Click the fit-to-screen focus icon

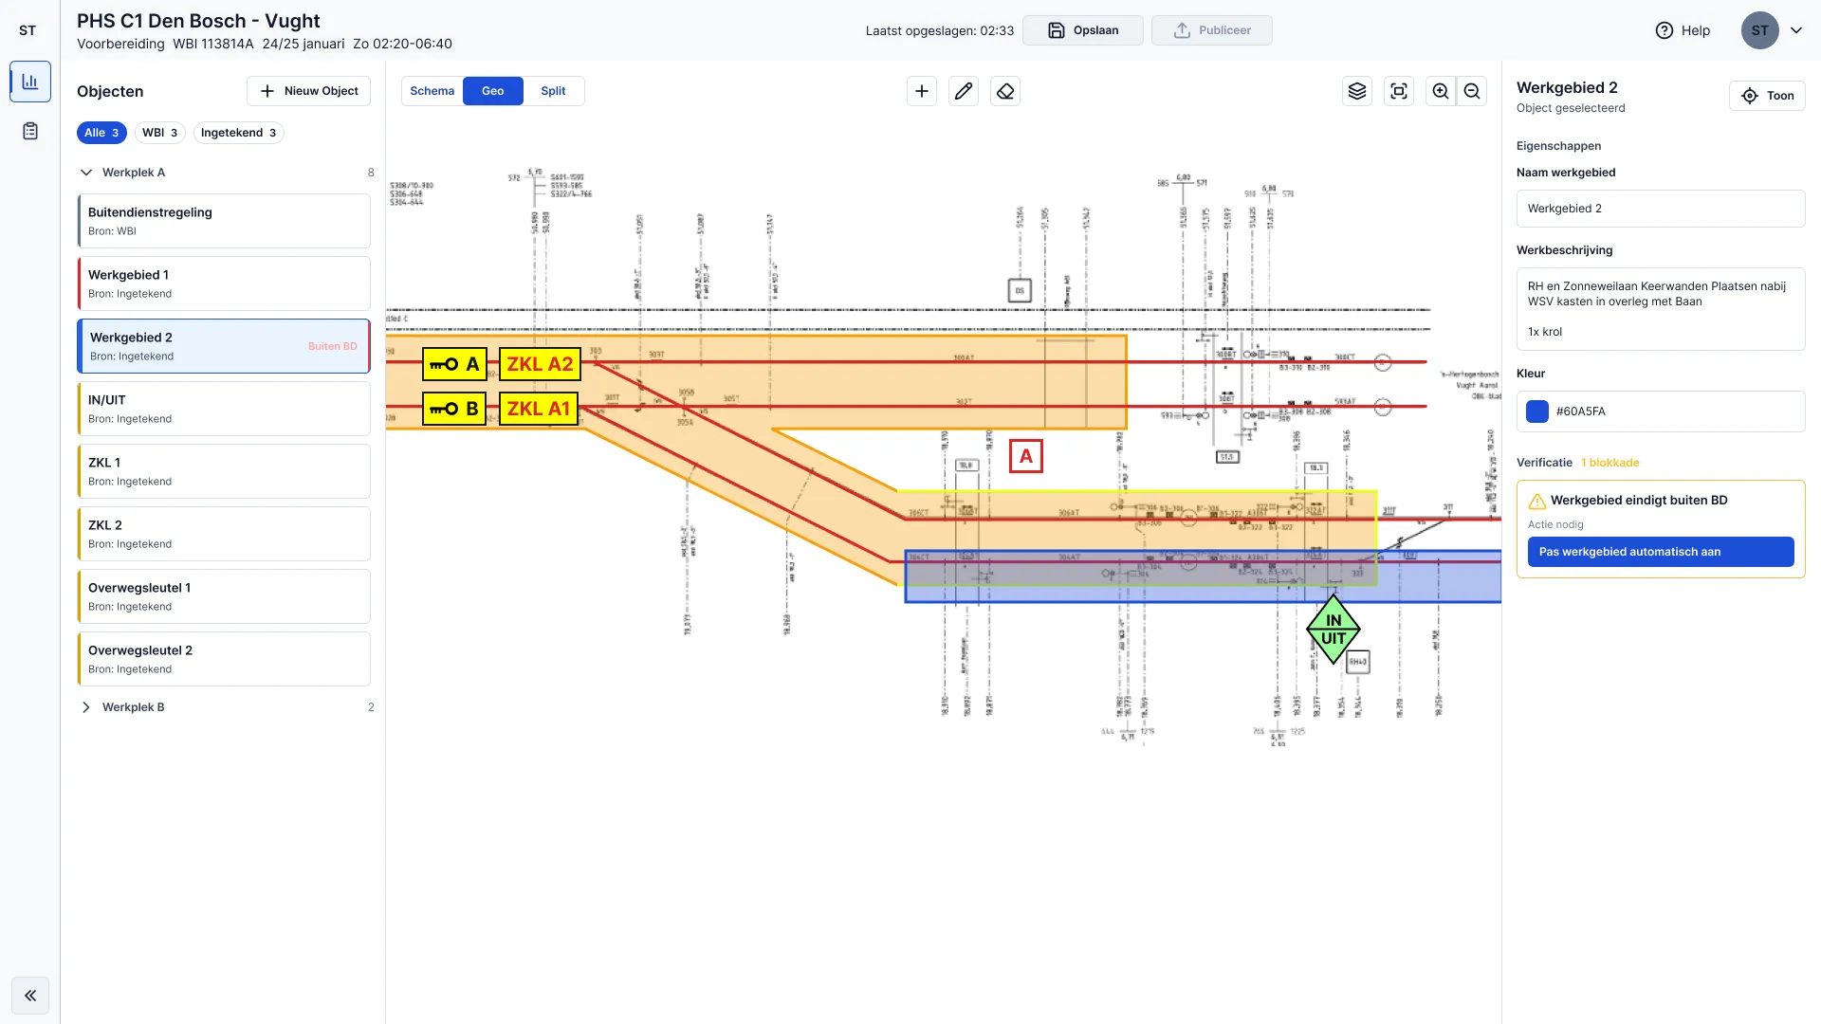[1399, 91]
